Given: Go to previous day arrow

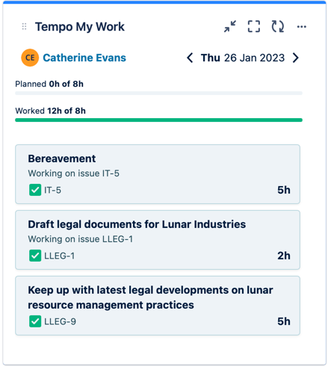Looking at the screenshot, I should point(190,58).
